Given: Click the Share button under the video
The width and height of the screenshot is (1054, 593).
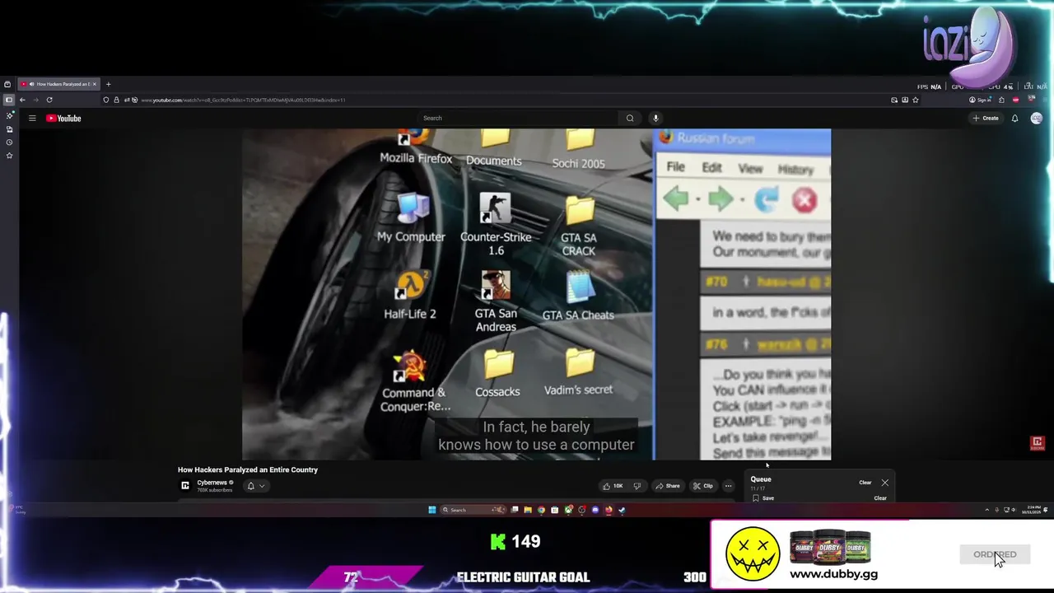Looking at the screenshot, I should [668, 486].
